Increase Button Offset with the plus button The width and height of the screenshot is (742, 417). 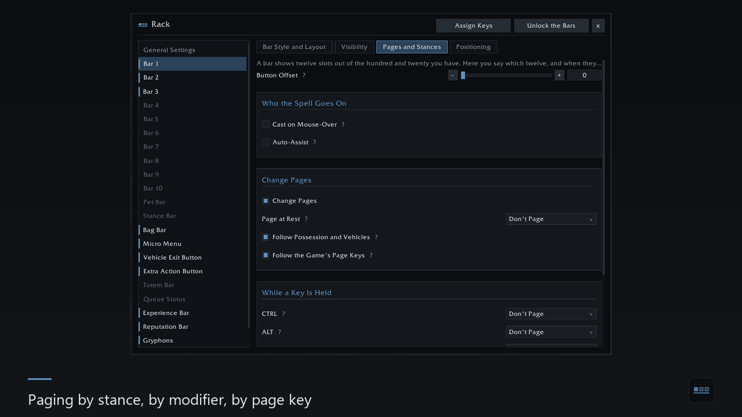point(559,75)
